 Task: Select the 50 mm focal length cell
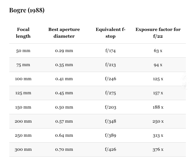pos(23,51)
